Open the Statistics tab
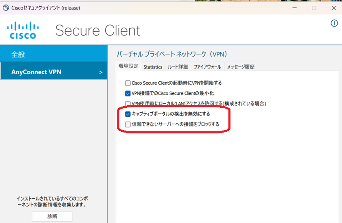The image size is (342, 223). pyautogui.click(x=153, y=67)
